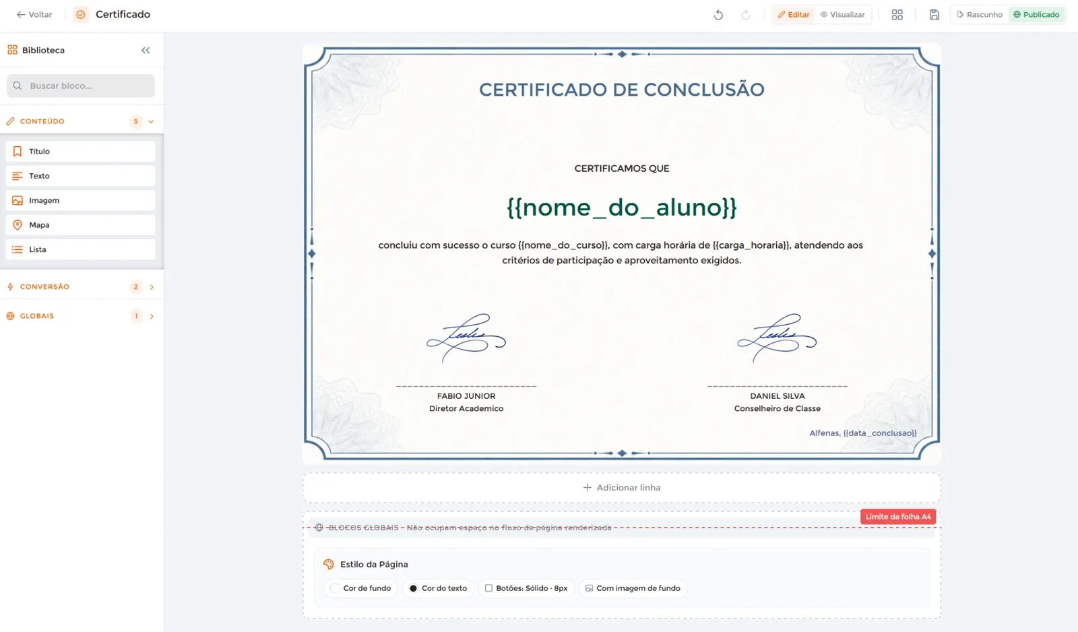Click the redo arrow icon
Viewport: 1078px width, 632px height.
click(746, 15)
